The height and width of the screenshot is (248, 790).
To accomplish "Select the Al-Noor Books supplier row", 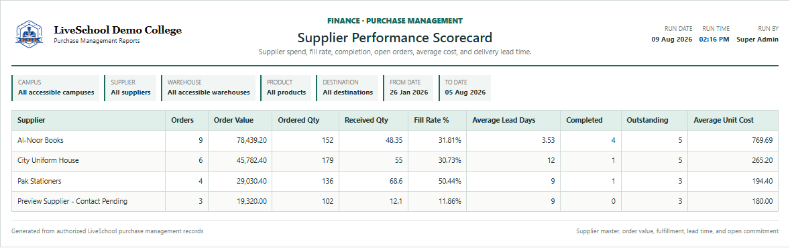I will [396, 141].
